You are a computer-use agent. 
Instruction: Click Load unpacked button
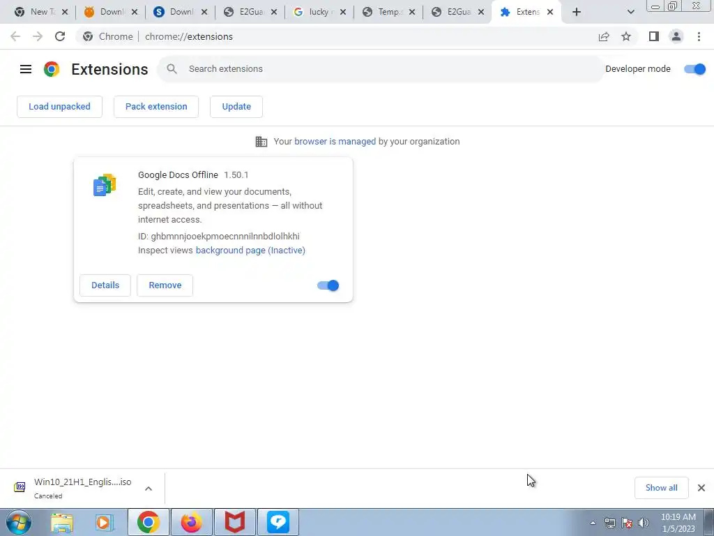click(x=60, y=107)
